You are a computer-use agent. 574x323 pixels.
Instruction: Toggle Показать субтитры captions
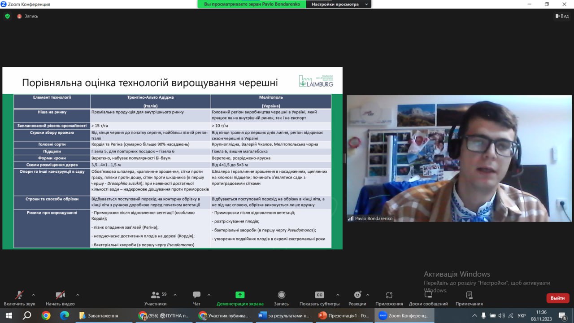click(319, 298)
